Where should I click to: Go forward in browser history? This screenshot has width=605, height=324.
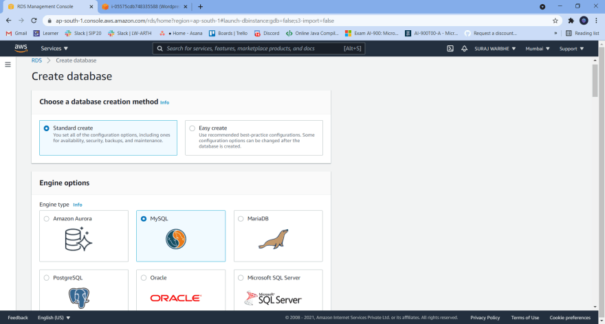pyautogui.click(x=21, y=21)
